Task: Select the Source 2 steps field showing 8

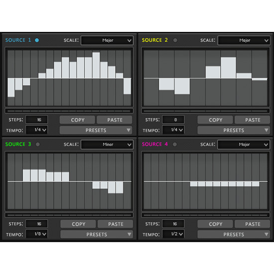Action: click(173, 120)
